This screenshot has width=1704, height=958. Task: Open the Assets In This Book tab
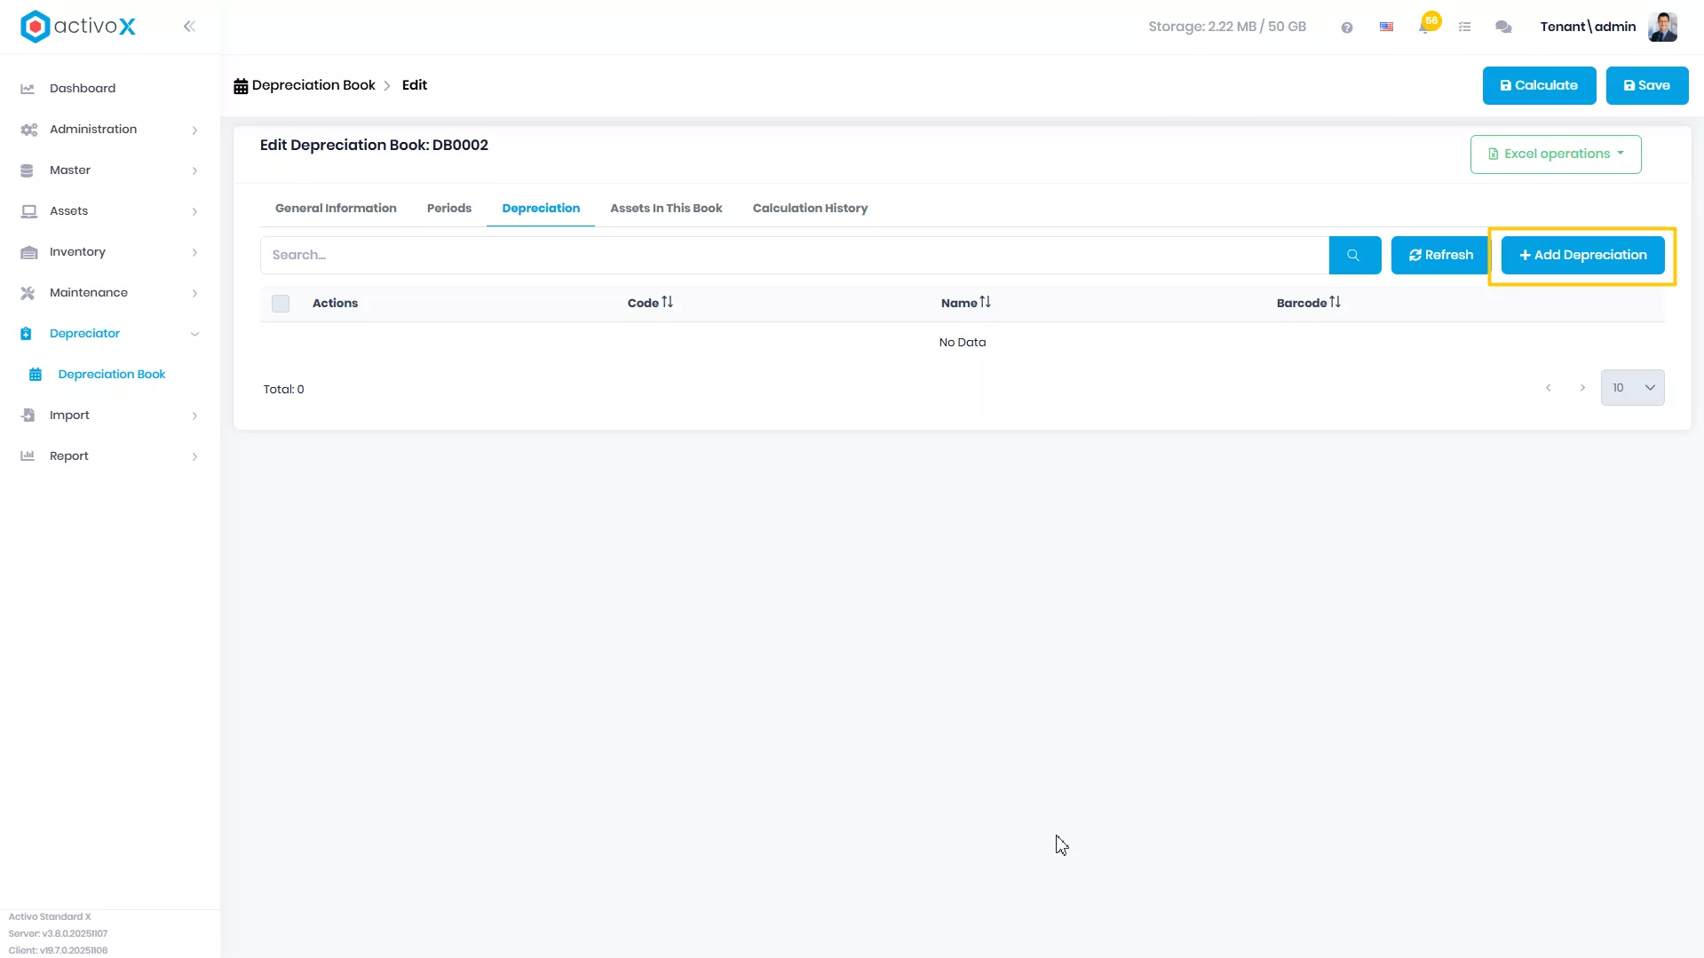click(666, 209)
